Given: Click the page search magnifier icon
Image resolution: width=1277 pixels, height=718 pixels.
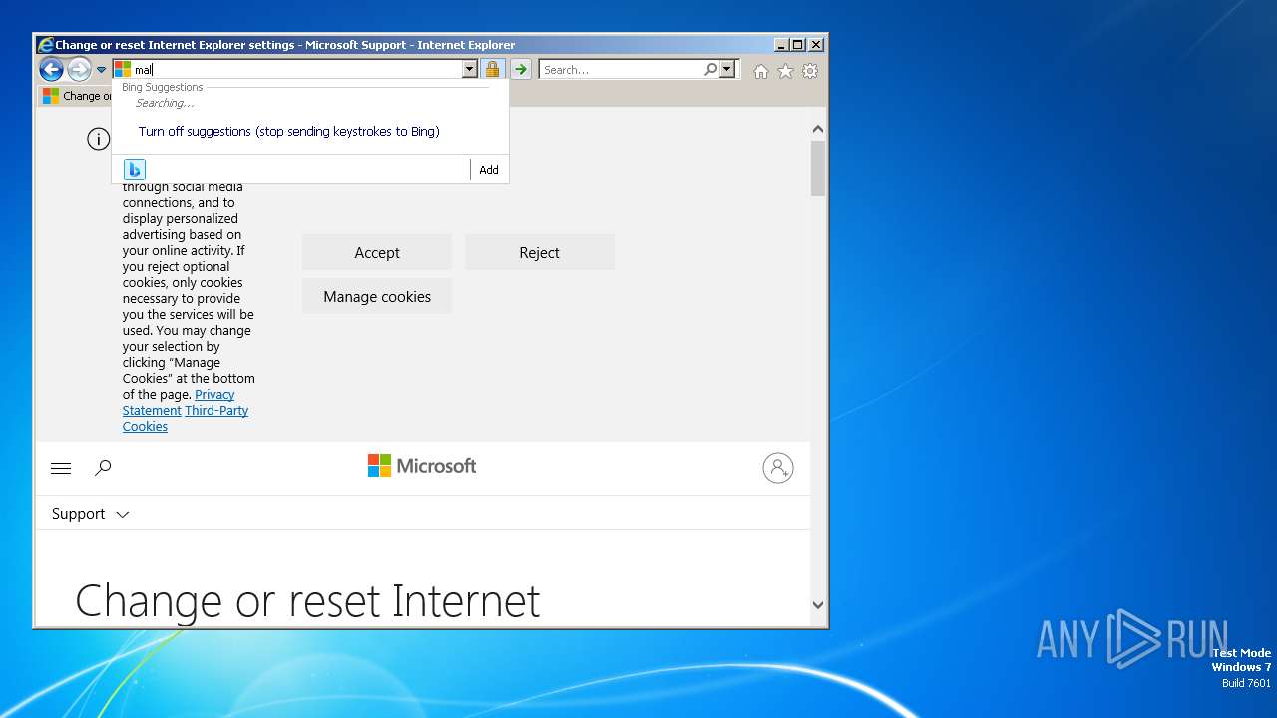Looking at the screenshot, I should coord(103,467).
